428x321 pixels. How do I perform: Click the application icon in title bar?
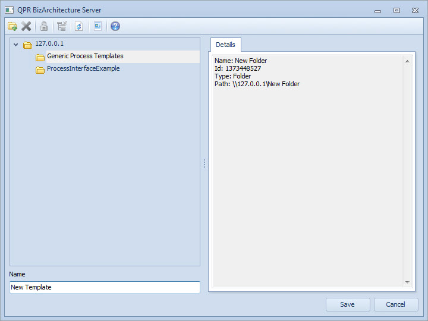[x=9, y=10]
